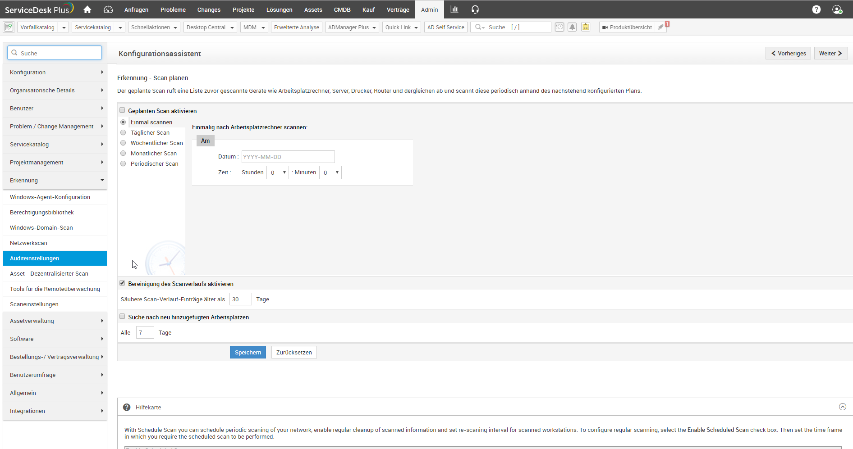The width and height of the screenshot is (853, 449).
Task: Open Netzwerkscan in sidebar
Action: [55, 243]
